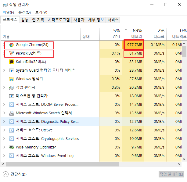Switch to the 서비스 tab

coord(113,20)
